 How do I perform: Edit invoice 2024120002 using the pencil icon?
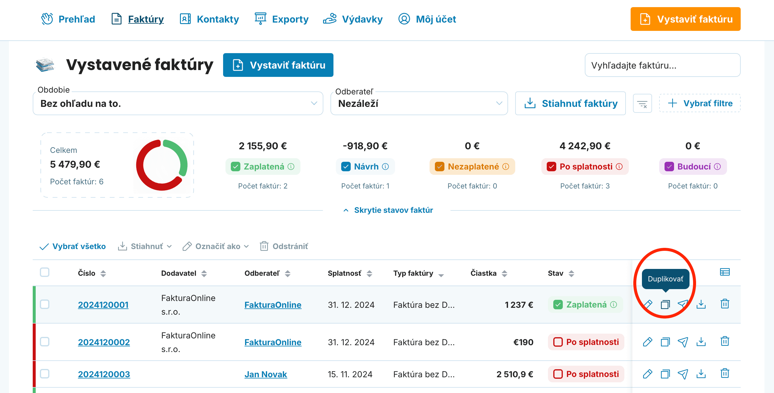pos(648,342)
